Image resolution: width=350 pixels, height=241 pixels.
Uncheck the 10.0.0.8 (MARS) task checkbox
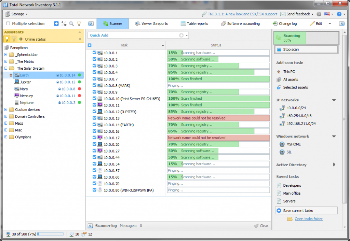point(95,85)
